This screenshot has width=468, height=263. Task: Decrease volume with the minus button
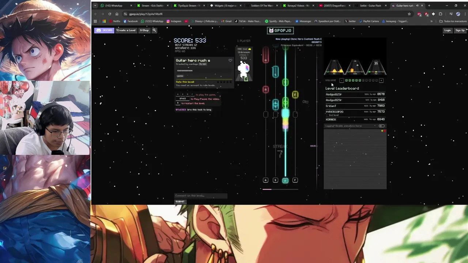click(341, 80)
